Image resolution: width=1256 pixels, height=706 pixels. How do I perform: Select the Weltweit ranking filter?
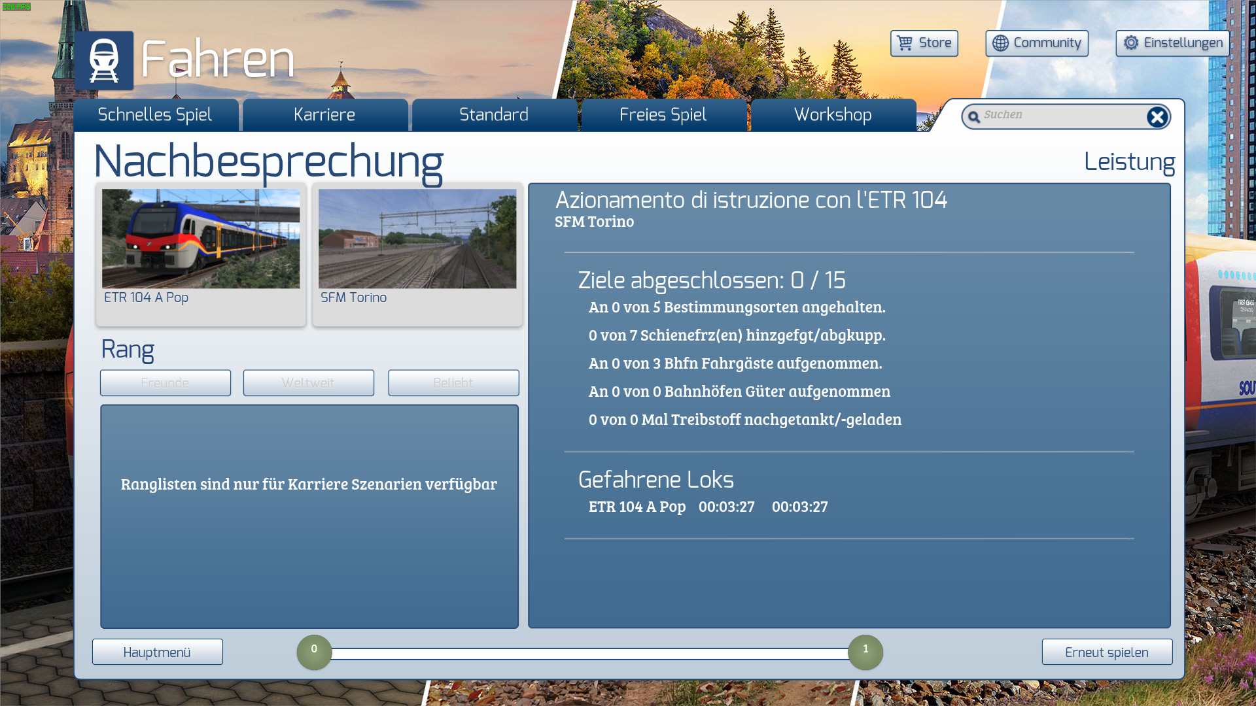tap(308, 383)
